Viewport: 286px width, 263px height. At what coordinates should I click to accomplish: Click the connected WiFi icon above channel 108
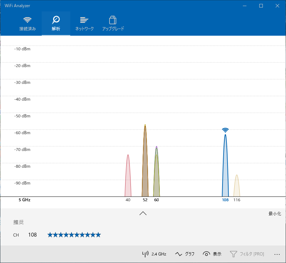pyautogui.click(x=225, y=130)
